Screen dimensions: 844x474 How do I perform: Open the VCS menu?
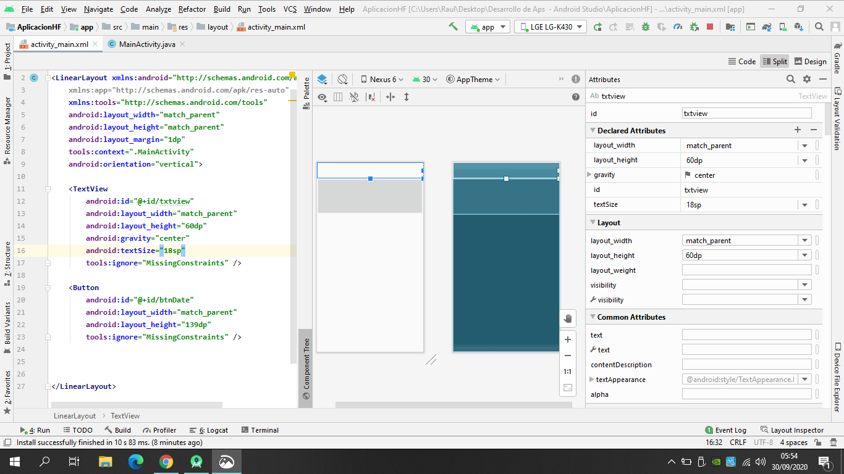[290, 9]
